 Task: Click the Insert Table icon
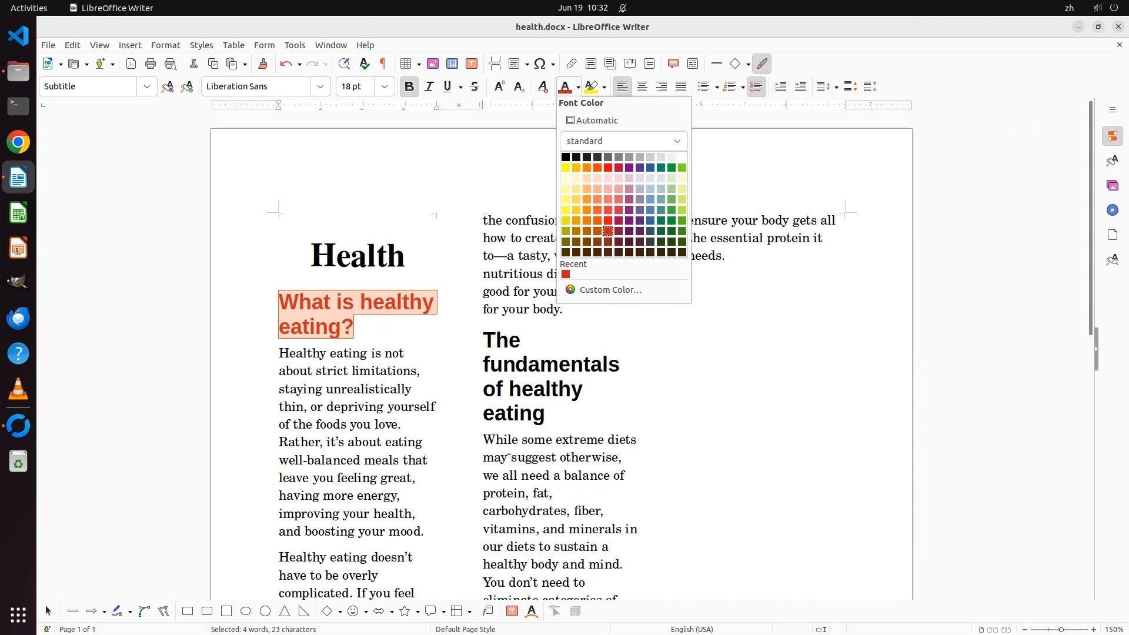click(x=405, y=64)
